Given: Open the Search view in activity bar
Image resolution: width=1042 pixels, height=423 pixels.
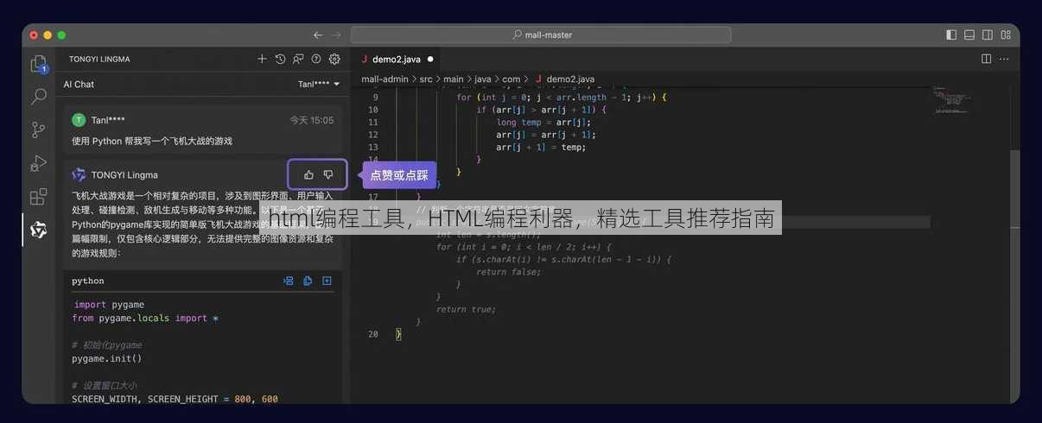Looking at the screenshot, I should 39,97.
